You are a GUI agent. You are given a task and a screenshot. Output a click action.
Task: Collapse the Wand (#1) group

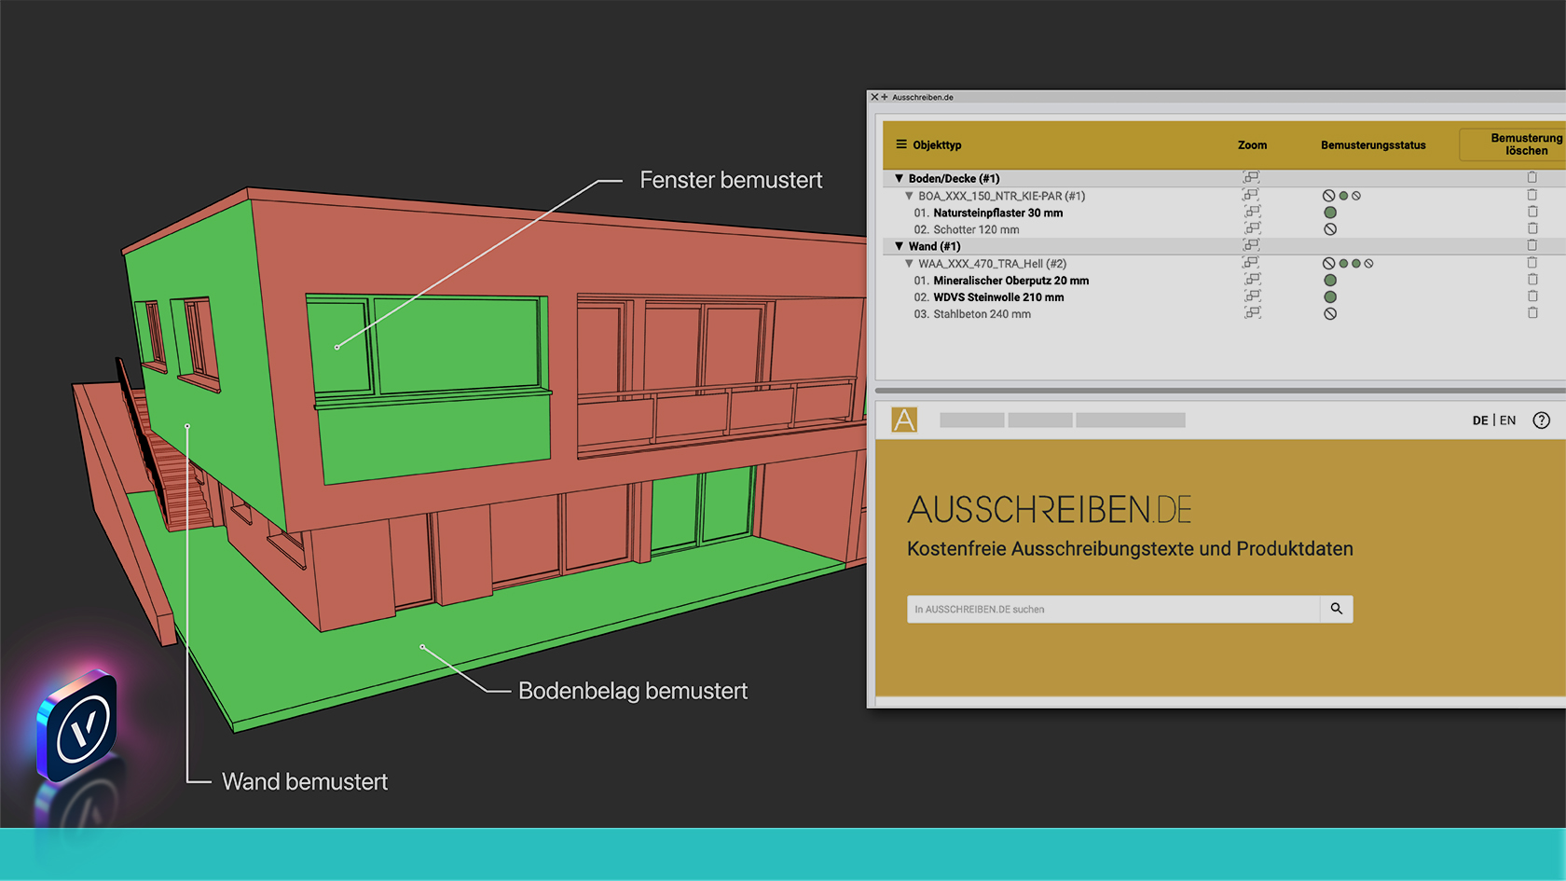(900, 246)
